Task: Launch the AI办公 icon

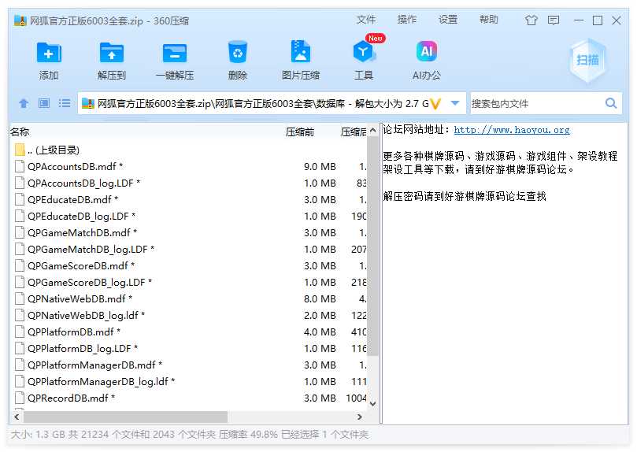Action: [x=427, y=51]
